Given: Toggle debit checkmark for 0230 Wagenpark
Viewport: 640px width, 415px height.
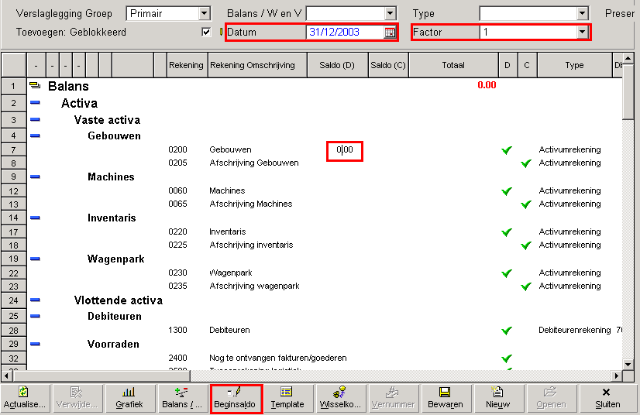Looking at the screenshot, I should coord(507,273).
